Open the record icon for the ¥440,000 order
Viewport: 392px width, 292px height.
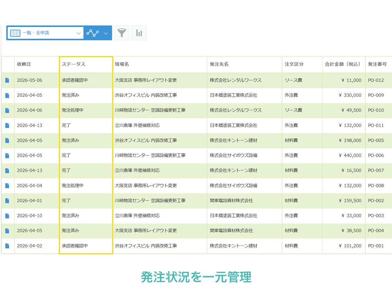pos(7,155)
